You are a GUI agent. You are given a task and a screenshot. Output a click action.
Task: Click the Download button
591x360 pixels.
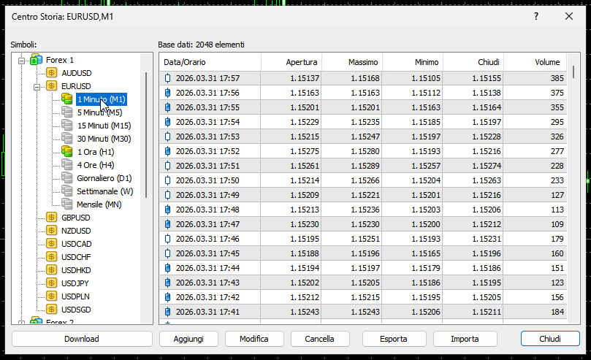pos(82,339)
